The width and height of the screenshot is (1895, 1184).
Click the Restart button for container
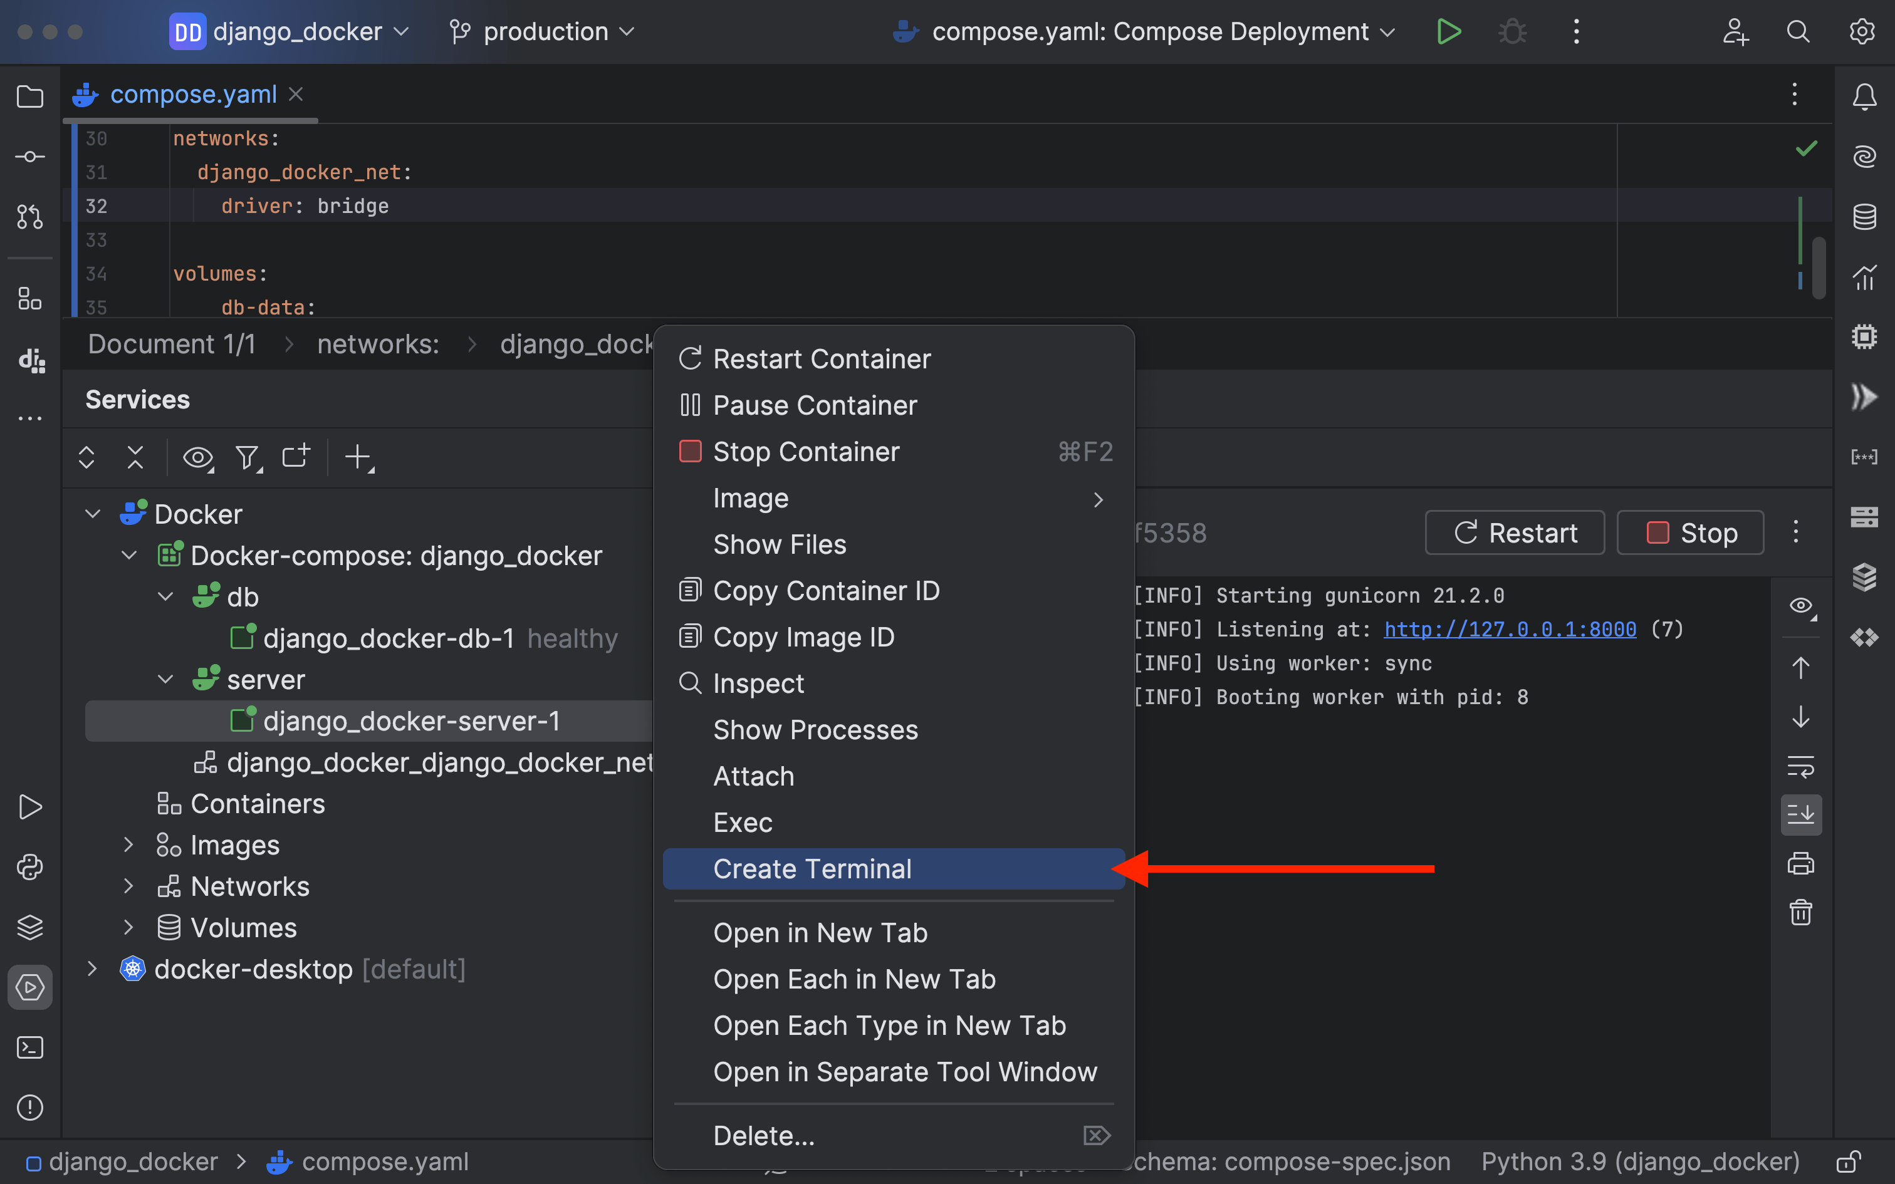[x=1515, y=532]
